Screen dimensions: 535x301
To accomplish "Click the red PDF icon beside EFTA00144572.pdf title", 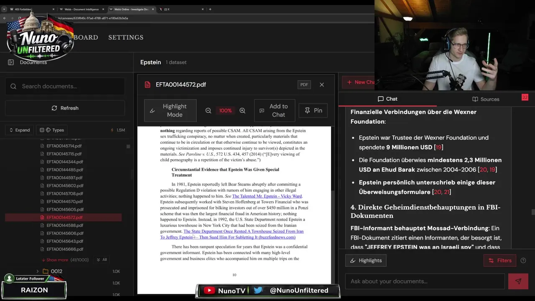I will tap(148, 84).
